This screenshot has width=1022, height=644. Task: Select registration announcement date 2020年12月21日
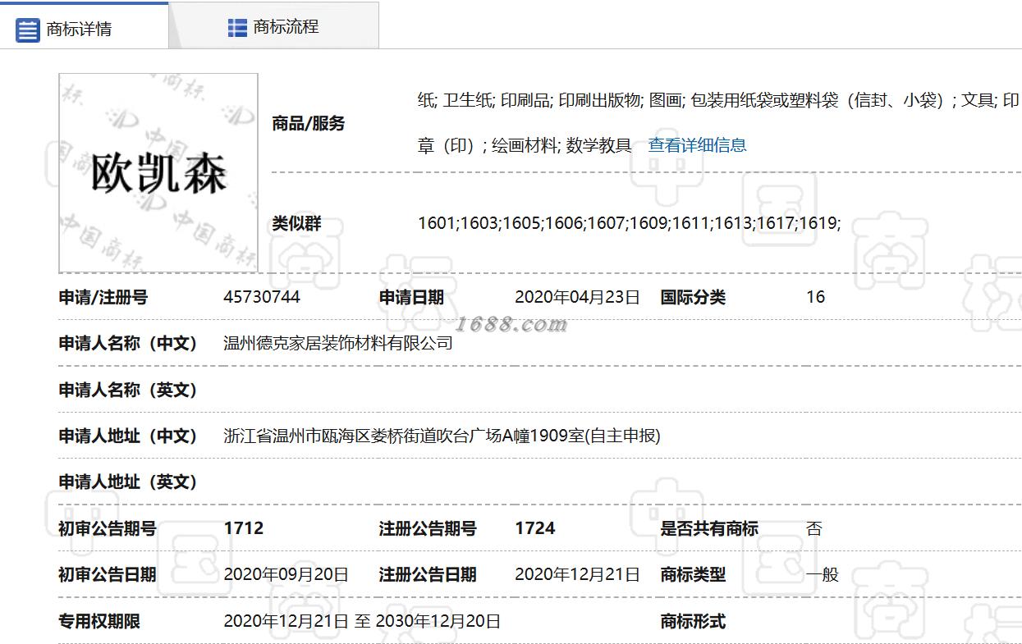(577, 574)
